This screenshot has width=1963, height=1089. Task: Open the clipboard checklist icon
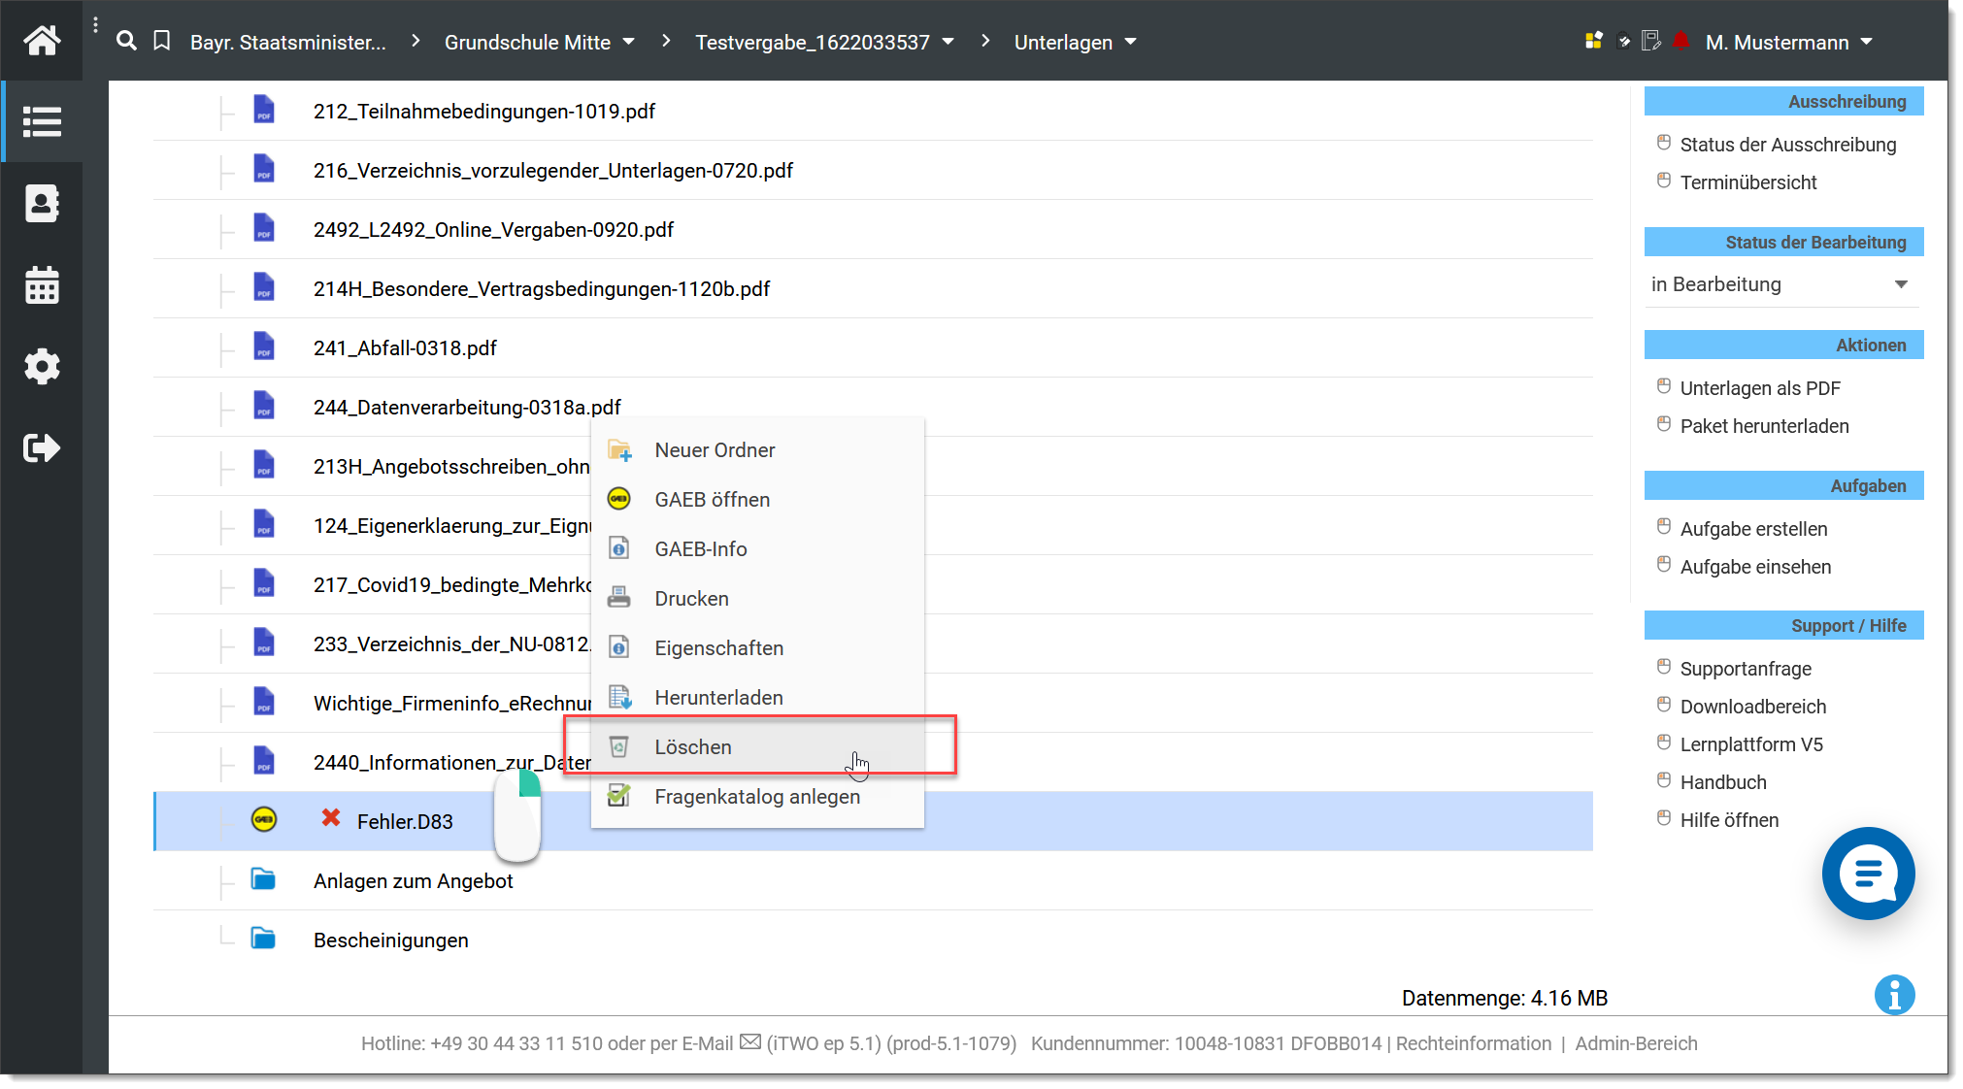click(1623, 42)
